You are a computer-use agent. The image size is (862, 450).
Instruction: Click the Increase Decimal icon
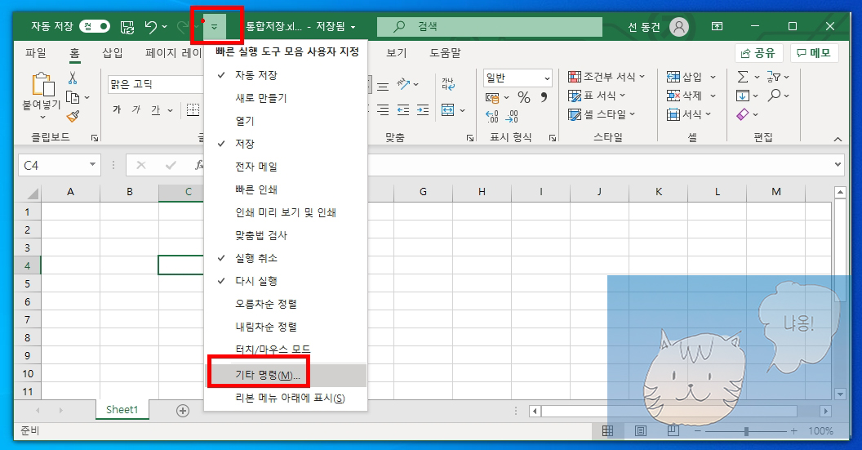click(492, 116)
